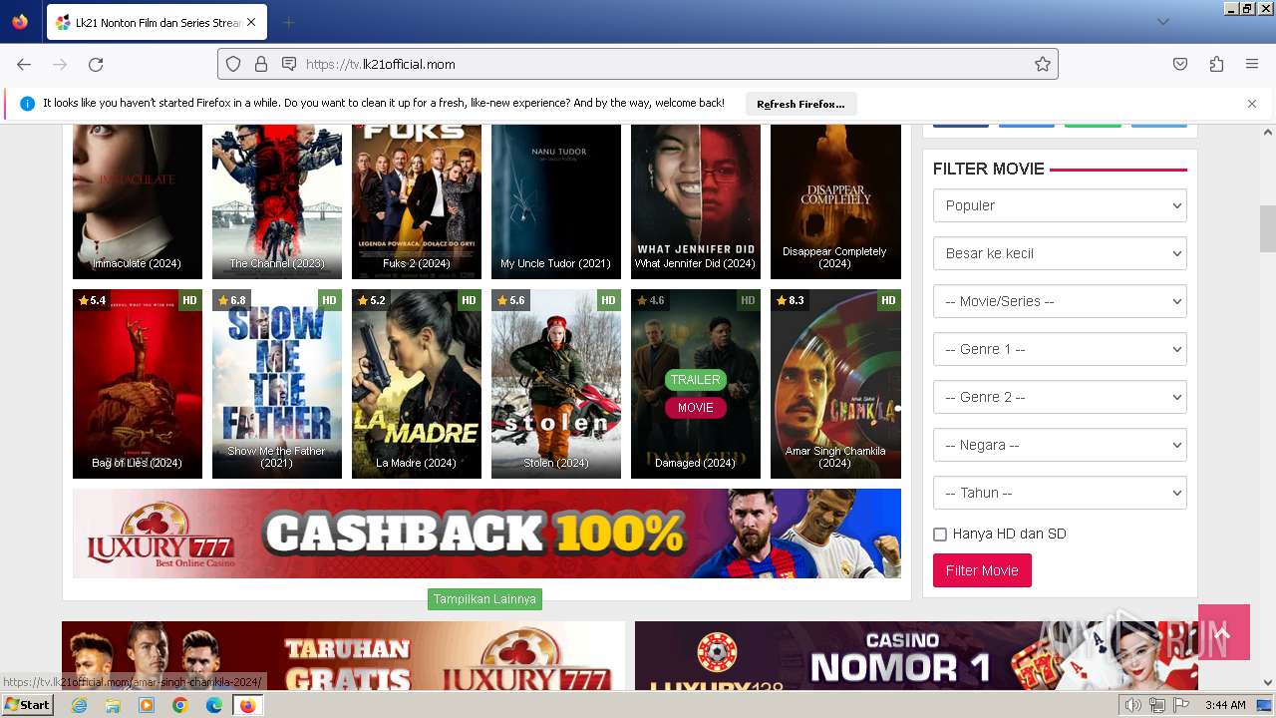Save page to Pocket
This screenshot has height=718, width=1276.
[x=1180, y=64]
